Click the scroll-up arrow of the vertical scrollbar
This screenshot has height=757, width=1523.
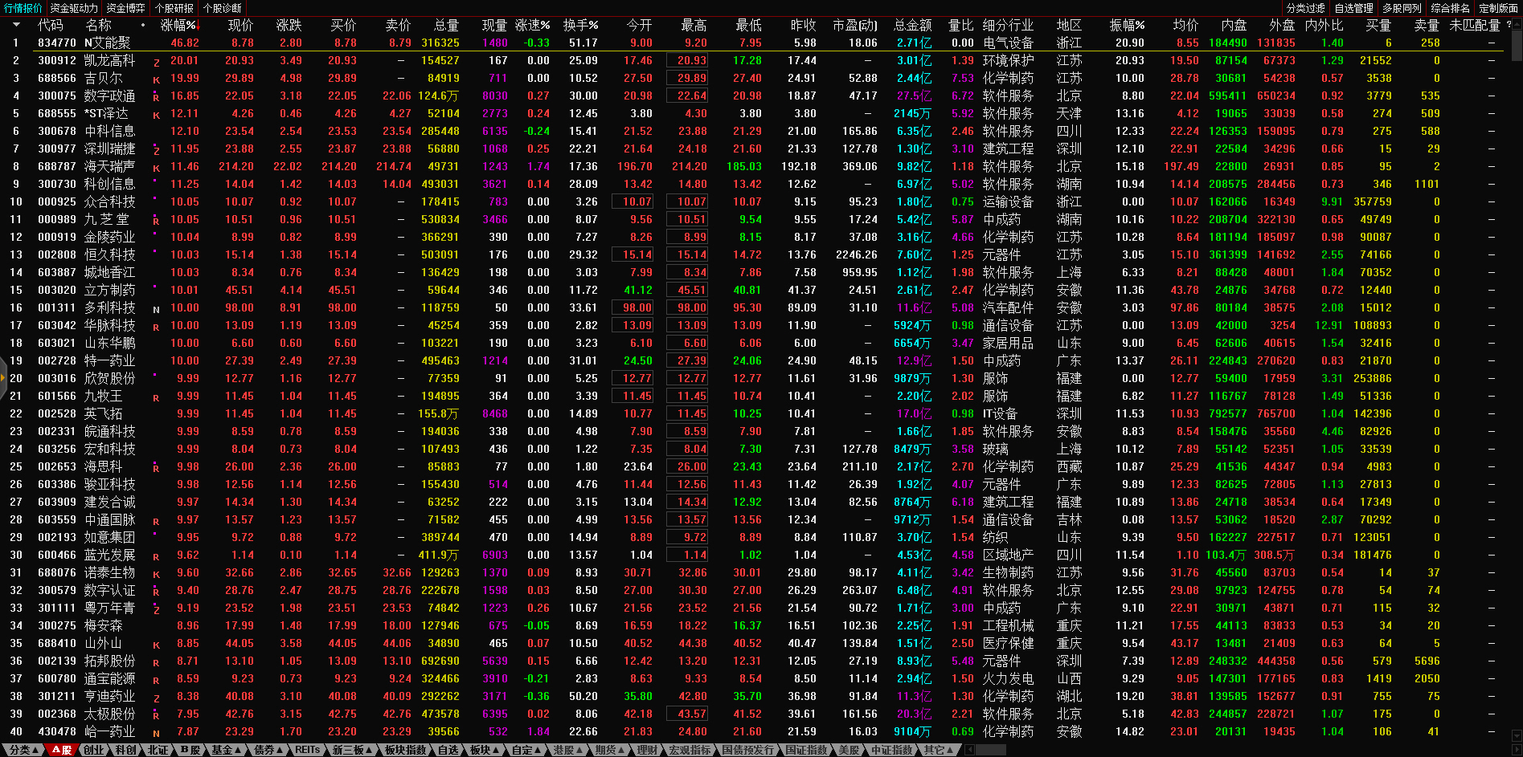coord(1517,24)
